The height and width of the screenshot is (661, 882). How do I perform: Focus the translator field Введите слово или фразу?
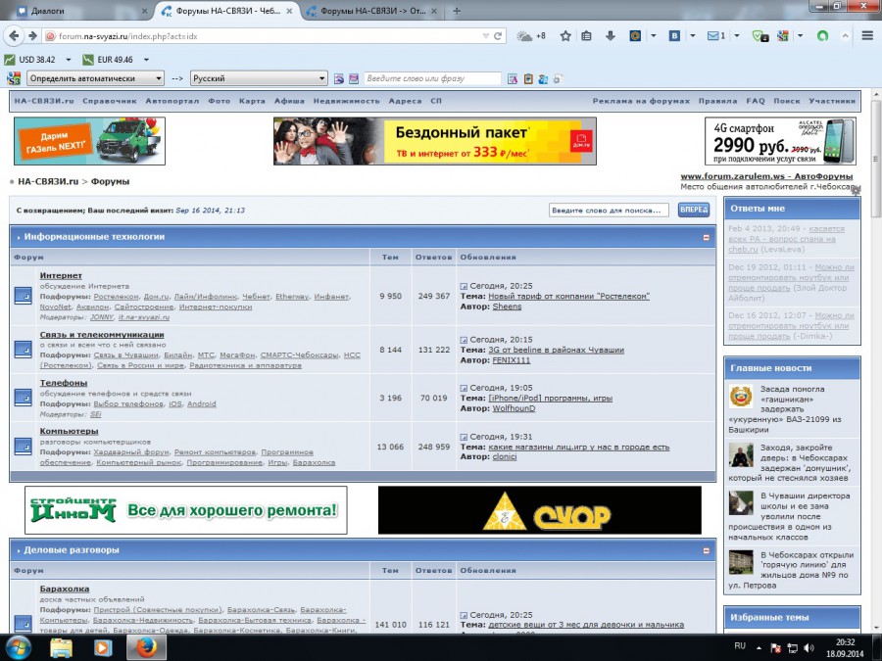432,78
